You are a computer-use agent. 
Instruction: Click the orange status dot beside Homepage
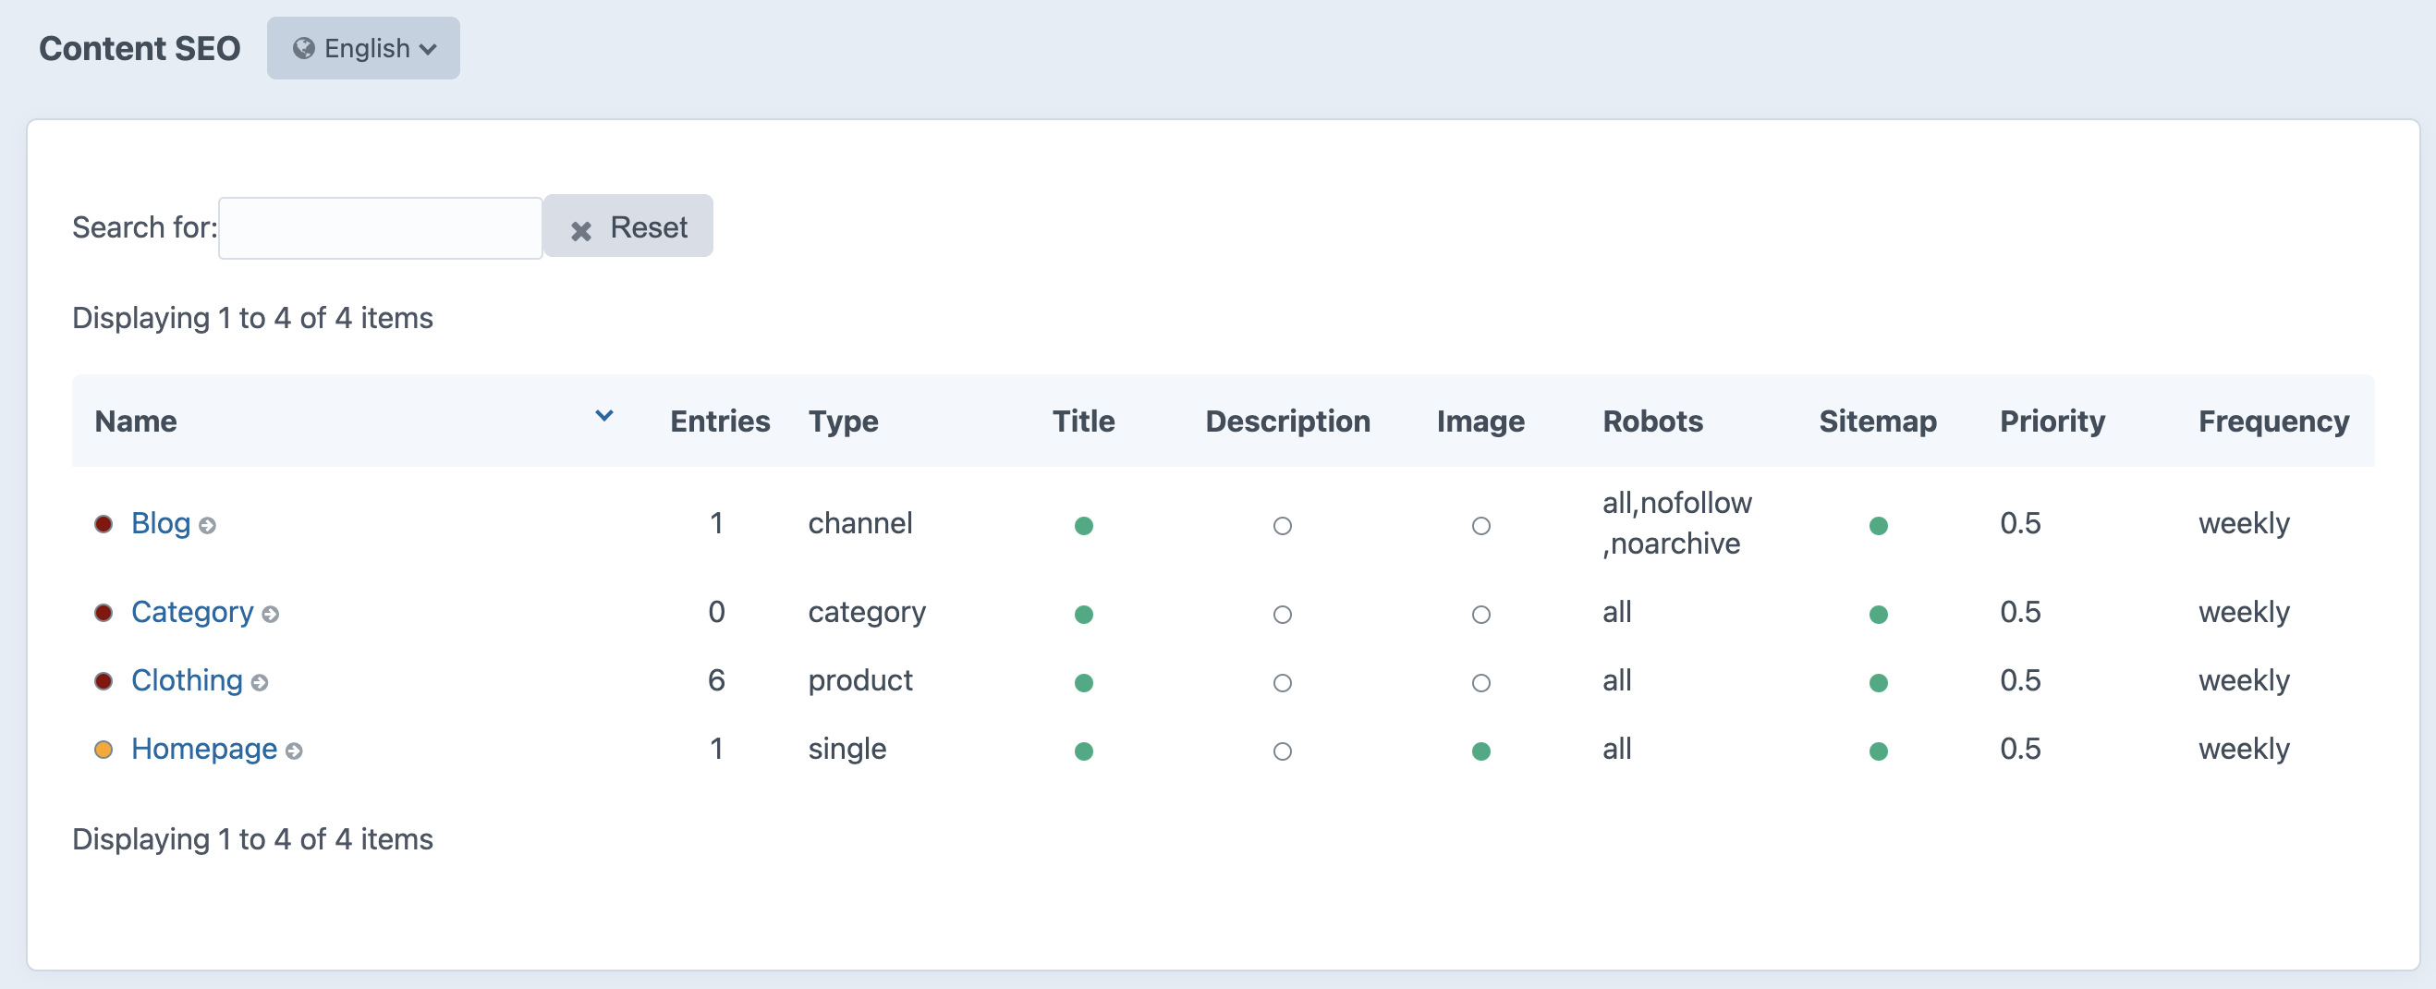(104, 750)
